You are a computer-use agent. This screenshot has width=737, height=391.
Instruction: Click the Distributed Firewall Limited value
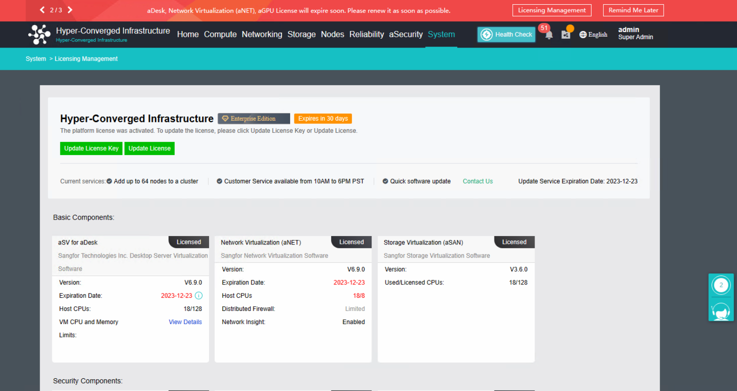click(x=355, y=309)
